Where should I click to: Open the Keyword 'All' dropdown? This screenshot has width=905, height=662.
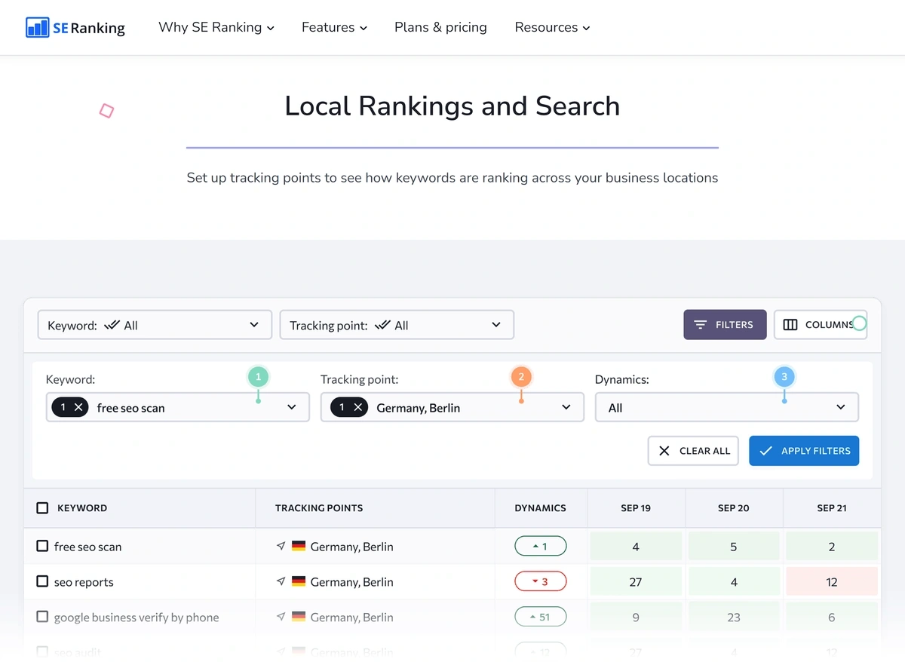coord(155,324)
